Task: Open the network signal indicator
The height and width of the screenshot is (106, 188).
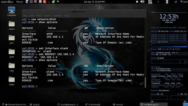Action: click(176, 2)
